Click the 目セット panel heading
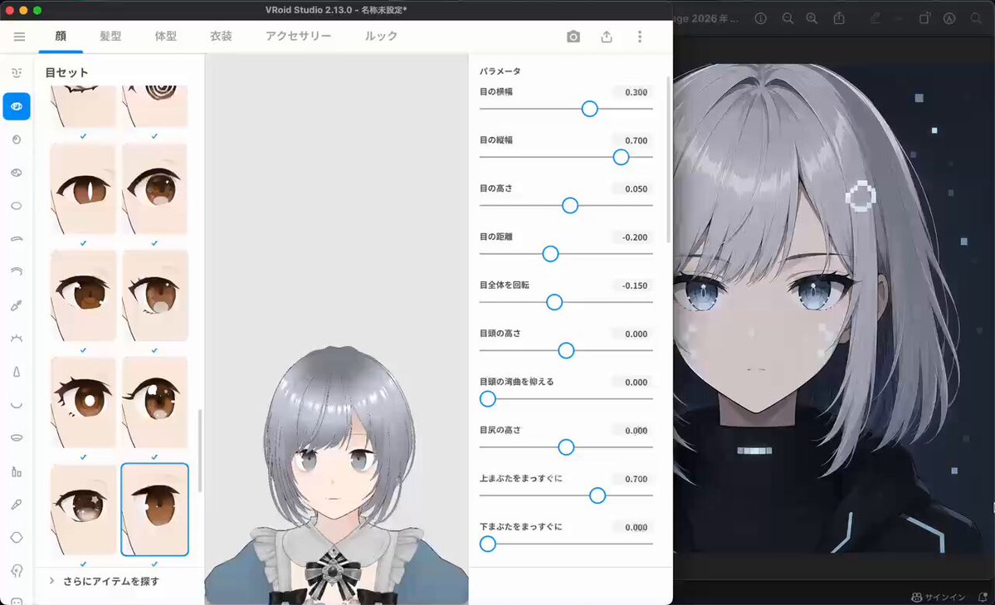Image resolution: width=995 pixels, height=605 pixels. pyautogui.click(x=66, y=72)
